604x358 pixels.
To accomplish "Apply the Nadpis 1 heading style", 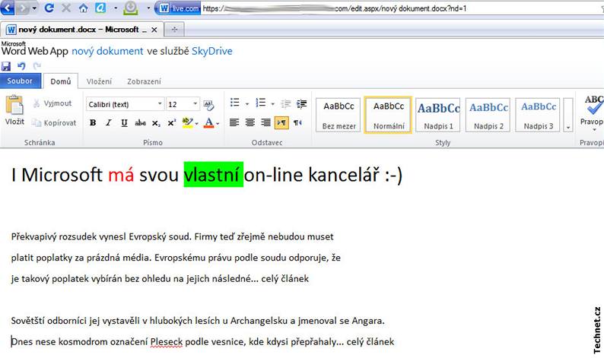I will tap(438, 115).
